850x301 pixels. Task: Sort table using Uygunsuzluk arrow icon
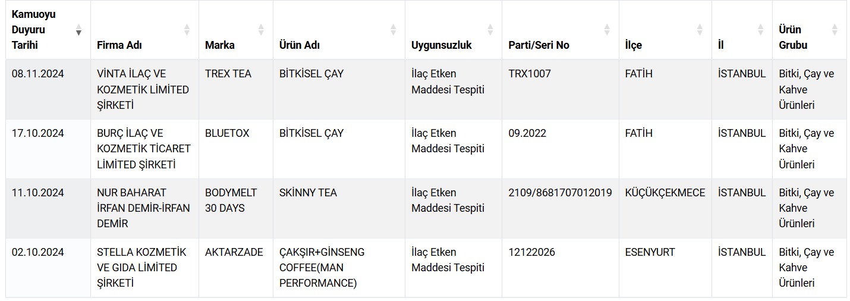(x=490, y=30)
